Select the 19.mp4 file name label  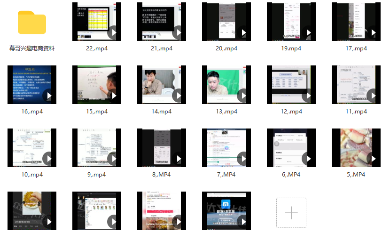pyautogui.click(x=291, y=48)
